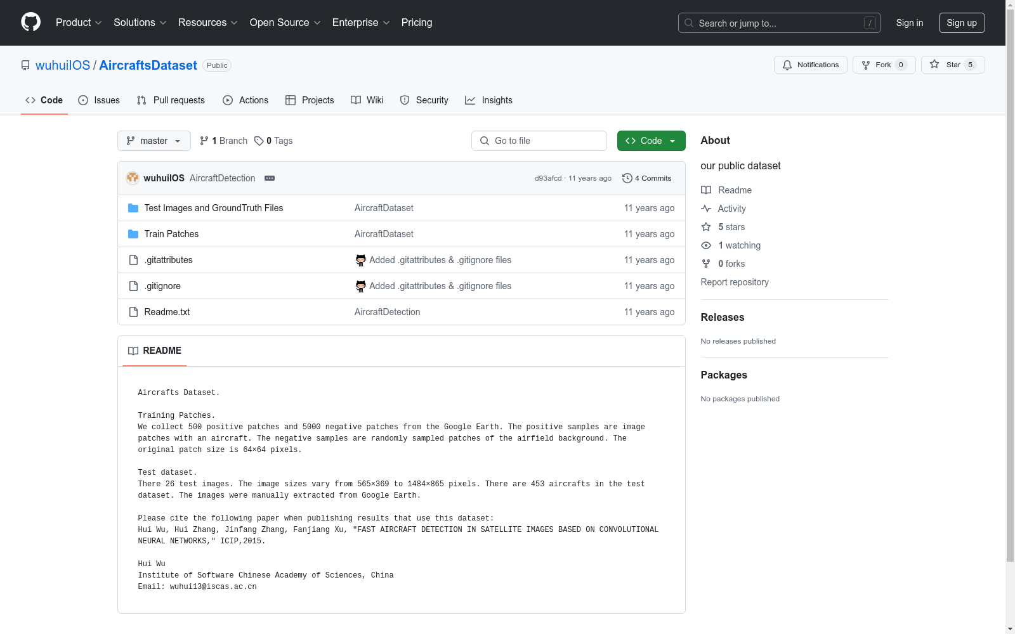Click the wuhuilOS avatar in commit header
The height and width of the screenshot is (634, 1015).
[x=133, y=178]
